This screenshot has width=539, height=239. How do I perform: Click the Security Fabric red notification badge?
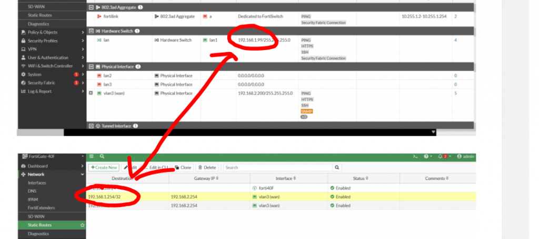[76, 83]
